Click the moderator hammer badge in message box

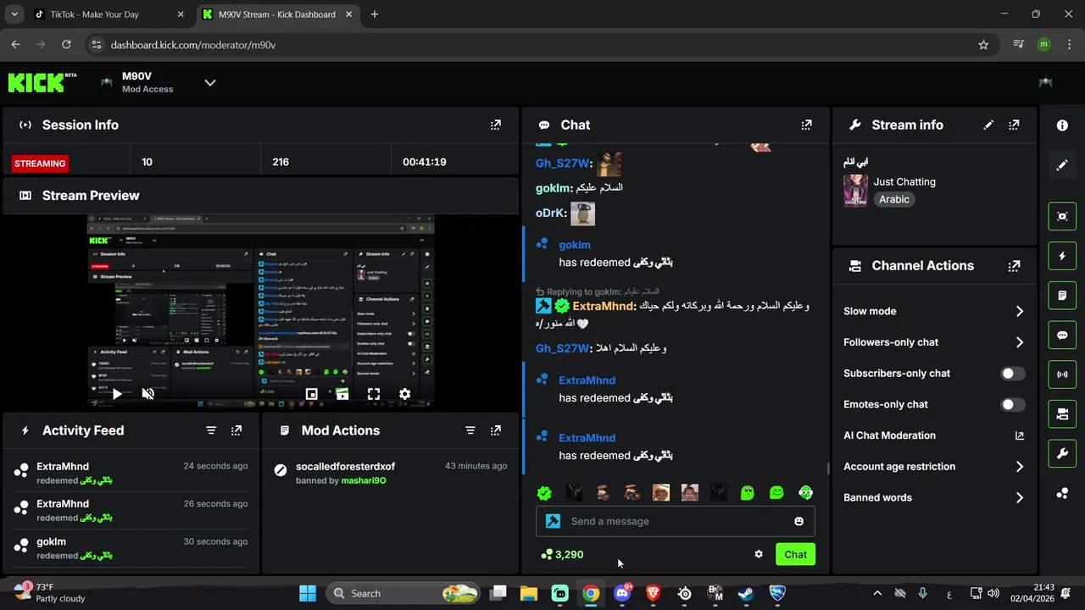point(553,521)
